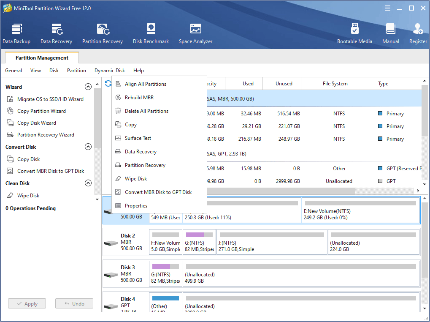This screenshot has width=430, height=322.
Task: Click the Copy Disk Wizard icon
Action: tap(10, 123)
